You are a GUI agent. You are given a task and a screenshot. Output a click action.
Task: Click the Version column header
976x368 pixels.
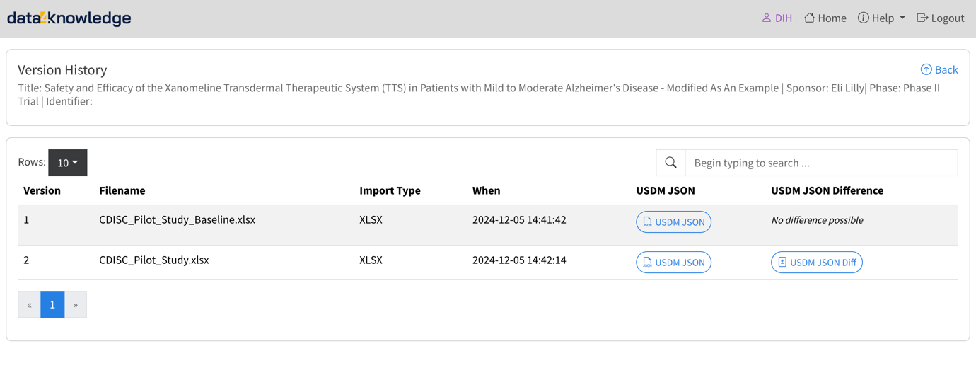(42, 190)
